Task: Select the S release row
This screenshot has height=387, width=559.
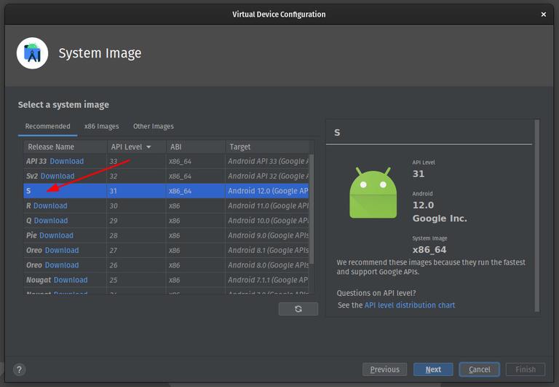Action: coord(166,191)
